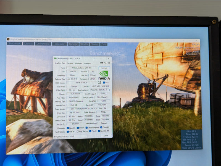Image resolution: width=221 pixels, height=166 pixels.
Task: Click the Driver Date field Sep 05, 2024
Action: [74, 112]
